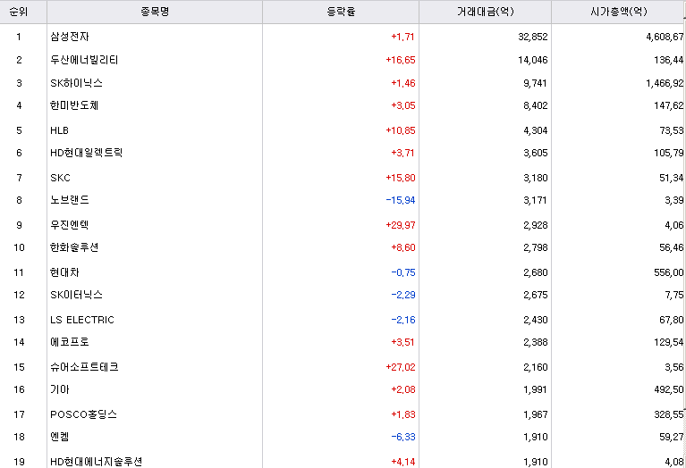Select stock HD현대에너지솔루션
686x468 pixels.
point(97,462)
